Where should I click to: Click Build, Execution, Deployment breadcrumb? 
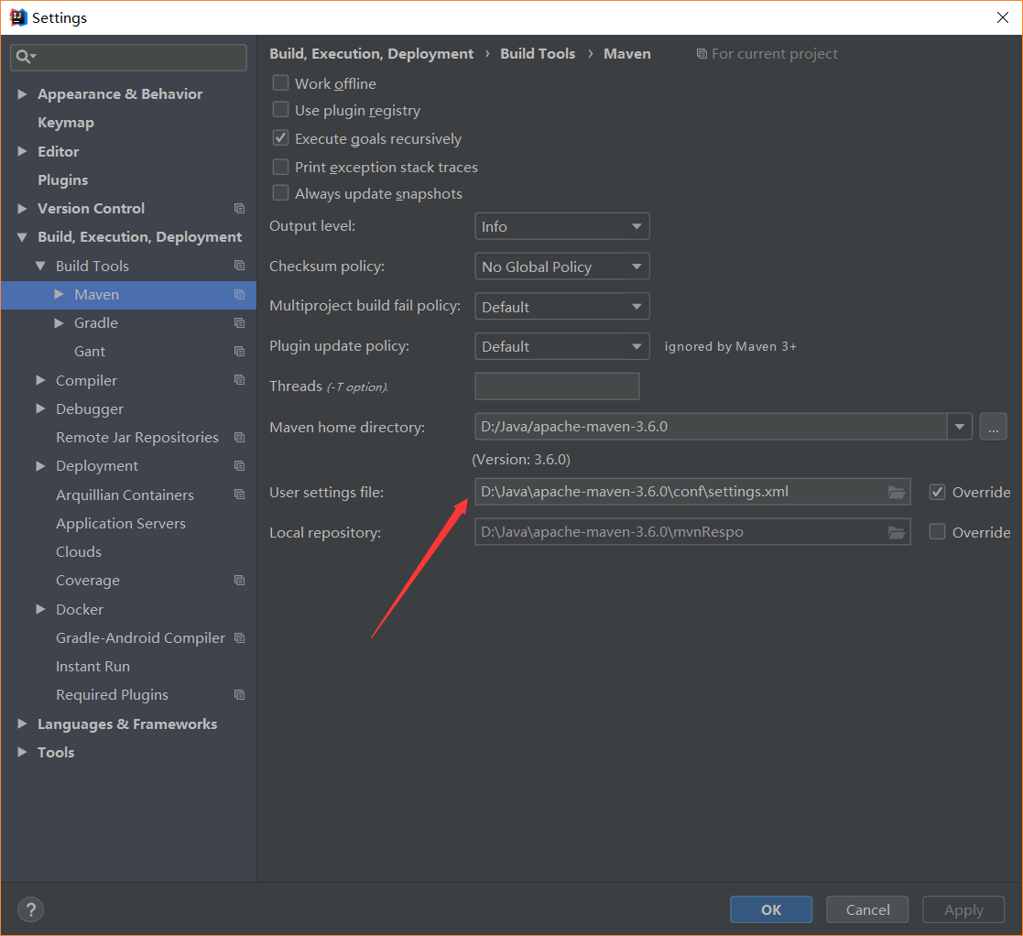pyautogui.click(x=371, y=53)
